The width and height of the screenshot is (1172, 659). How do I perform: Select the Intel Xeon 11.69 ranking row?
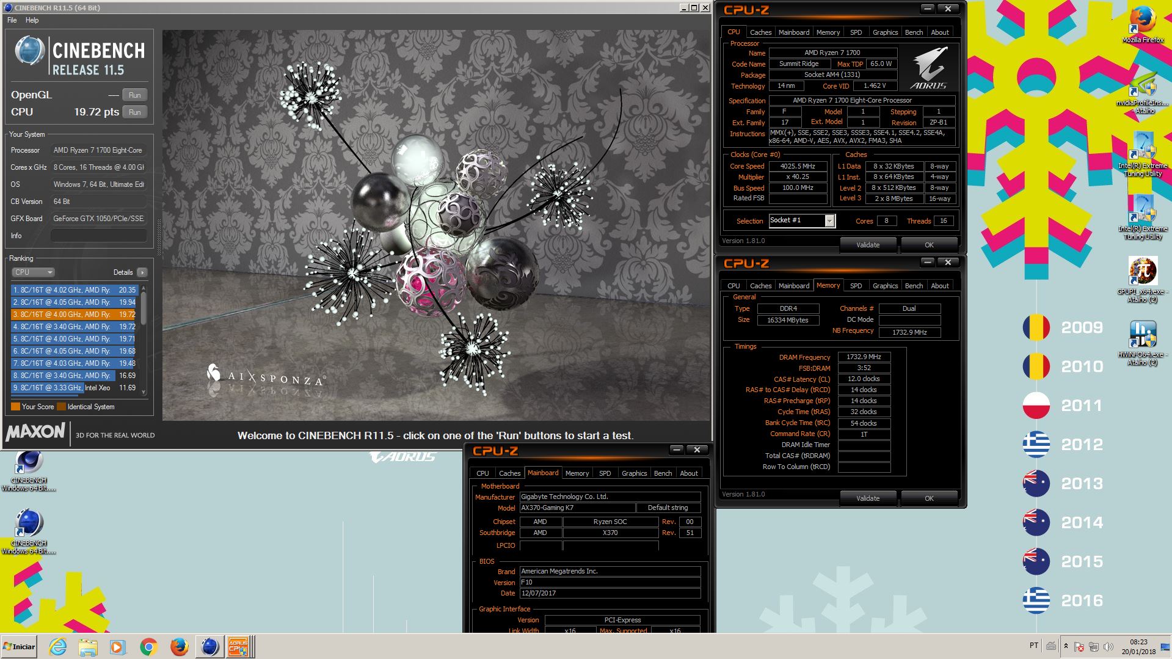pyautogui.click(x=73, y=388)
